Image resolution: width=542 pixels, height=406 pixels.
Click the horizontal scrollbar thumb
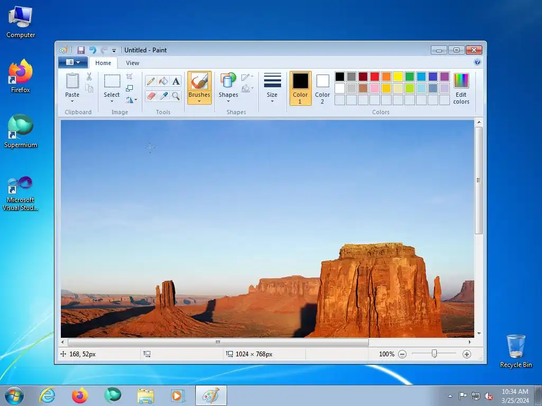coord(218,342)
